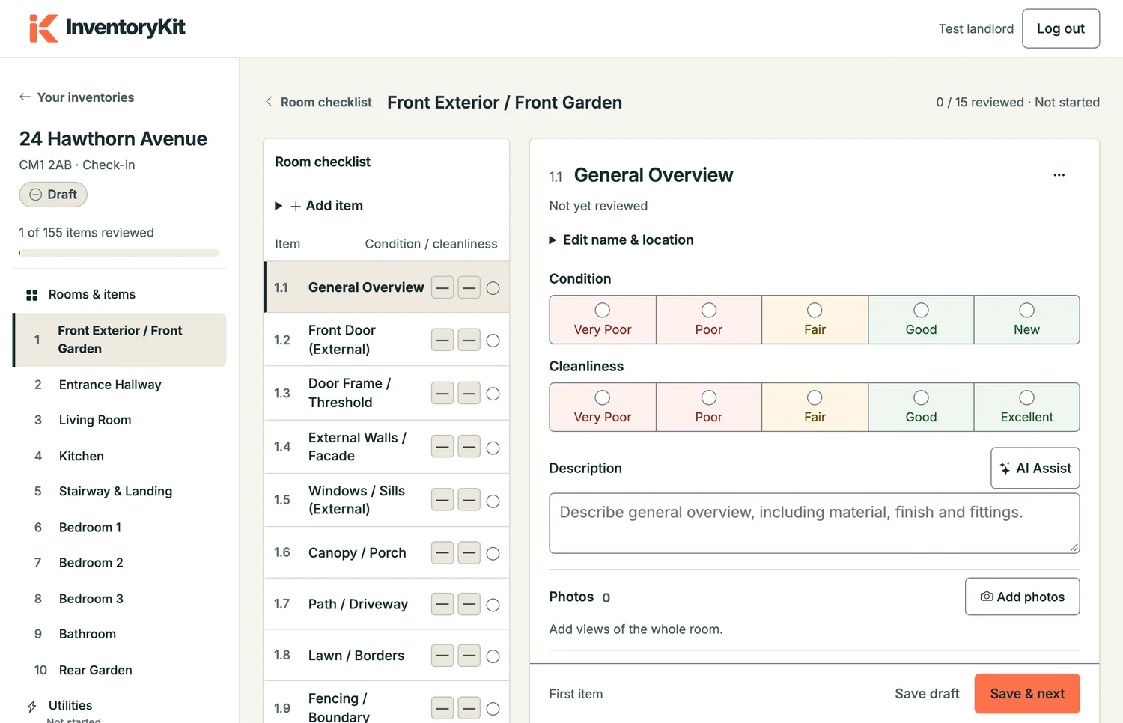This screenshot has width=1123, height=723.
Task: Click Add photos button
Action: [1022, 597]
